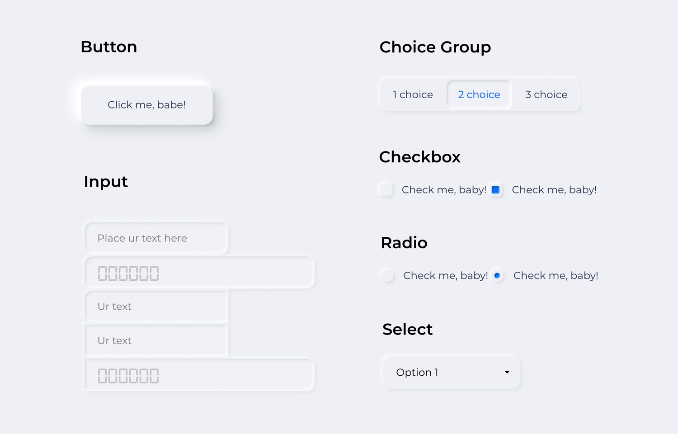Click the unselected radio's 'Check me, baby!' label
Viewport: 678px width, 434px height.
tap(445, 276)
